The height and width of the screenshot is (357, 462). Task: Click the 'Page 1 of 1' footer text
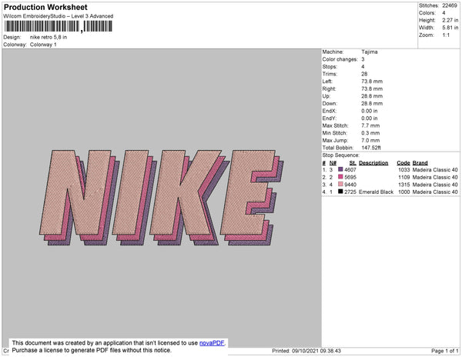click(x=444, y=351)
